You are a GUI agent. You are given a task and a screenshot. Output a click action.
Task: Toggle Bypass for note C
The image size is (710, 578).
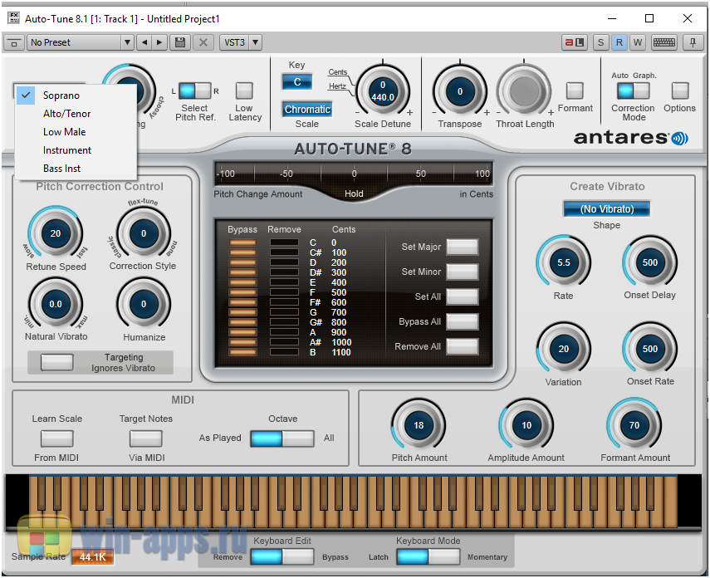(242, 242)
